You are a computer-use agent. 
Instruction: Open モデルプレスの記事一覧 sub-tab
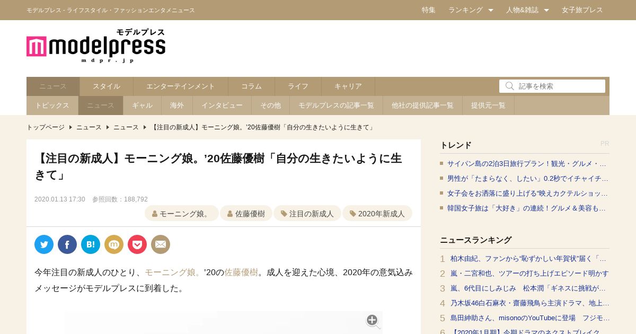(336, 106)
